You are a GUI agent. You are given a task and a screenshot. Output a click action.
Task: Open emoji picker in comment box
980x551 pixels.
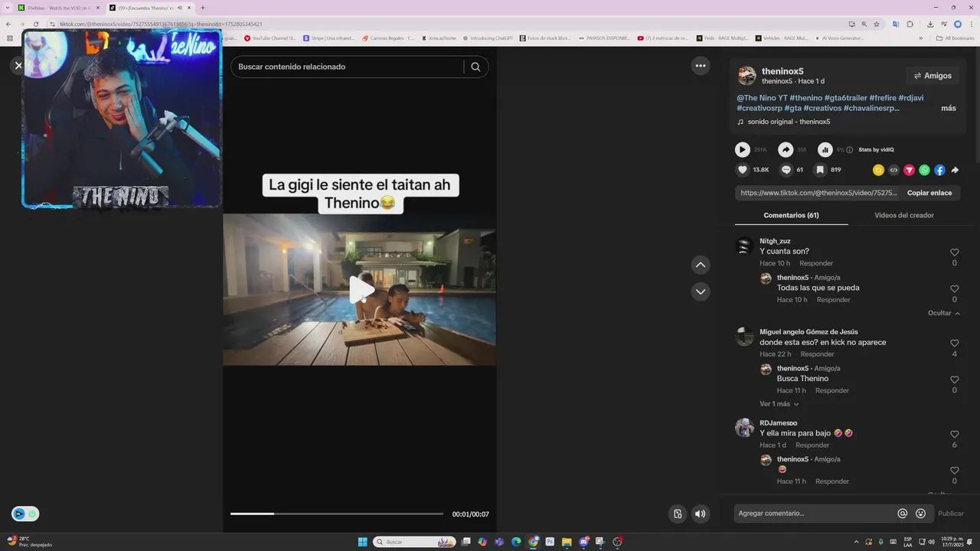pyautogui.click(x=920, y=514)
